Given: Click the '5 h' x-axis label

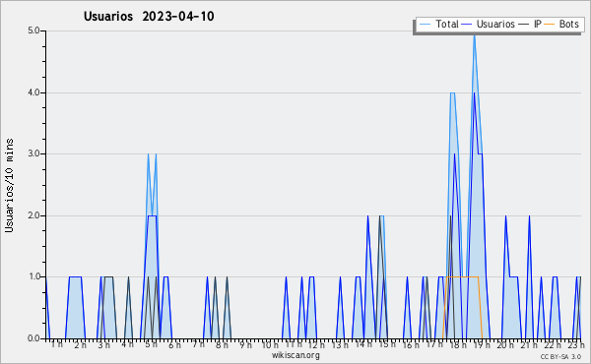Looking at the screenshot, I should click(x=151, y=344).
